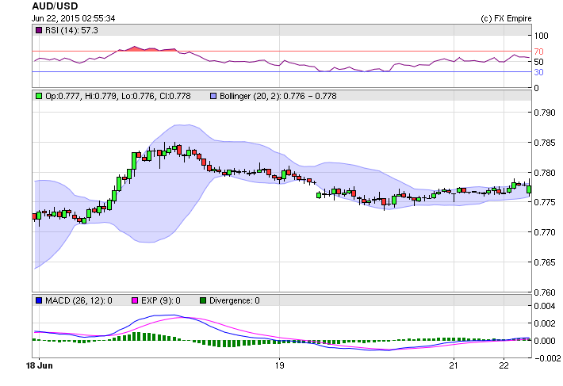The height and width of the screenshot is (386, 563).
Task: Click the 19 date axis label
Action: pos(280,365)
